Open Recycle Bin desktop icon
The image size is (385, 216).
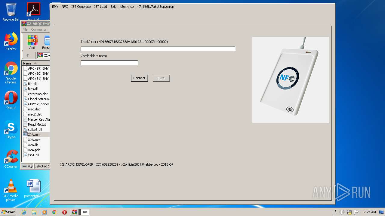coord(11,12)
